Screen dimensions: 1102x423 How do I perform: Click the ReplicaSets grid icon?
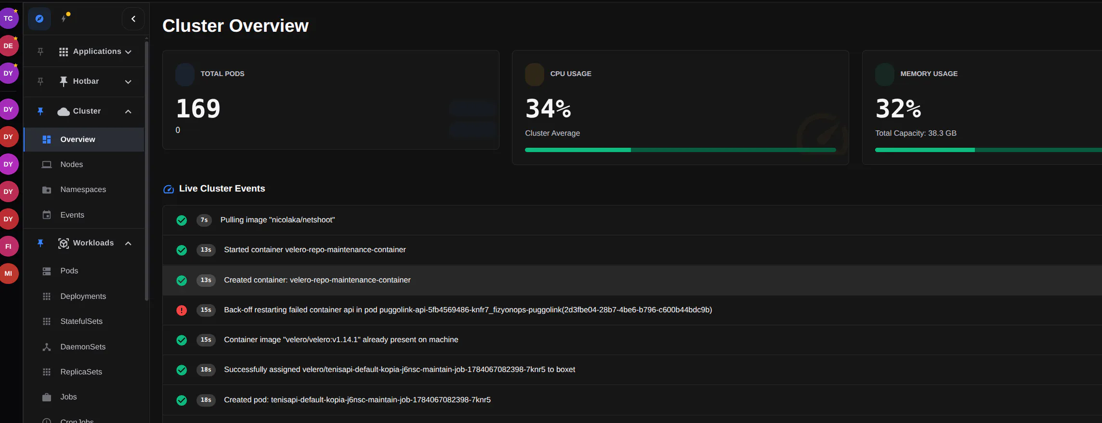click(x=47, y=372)
